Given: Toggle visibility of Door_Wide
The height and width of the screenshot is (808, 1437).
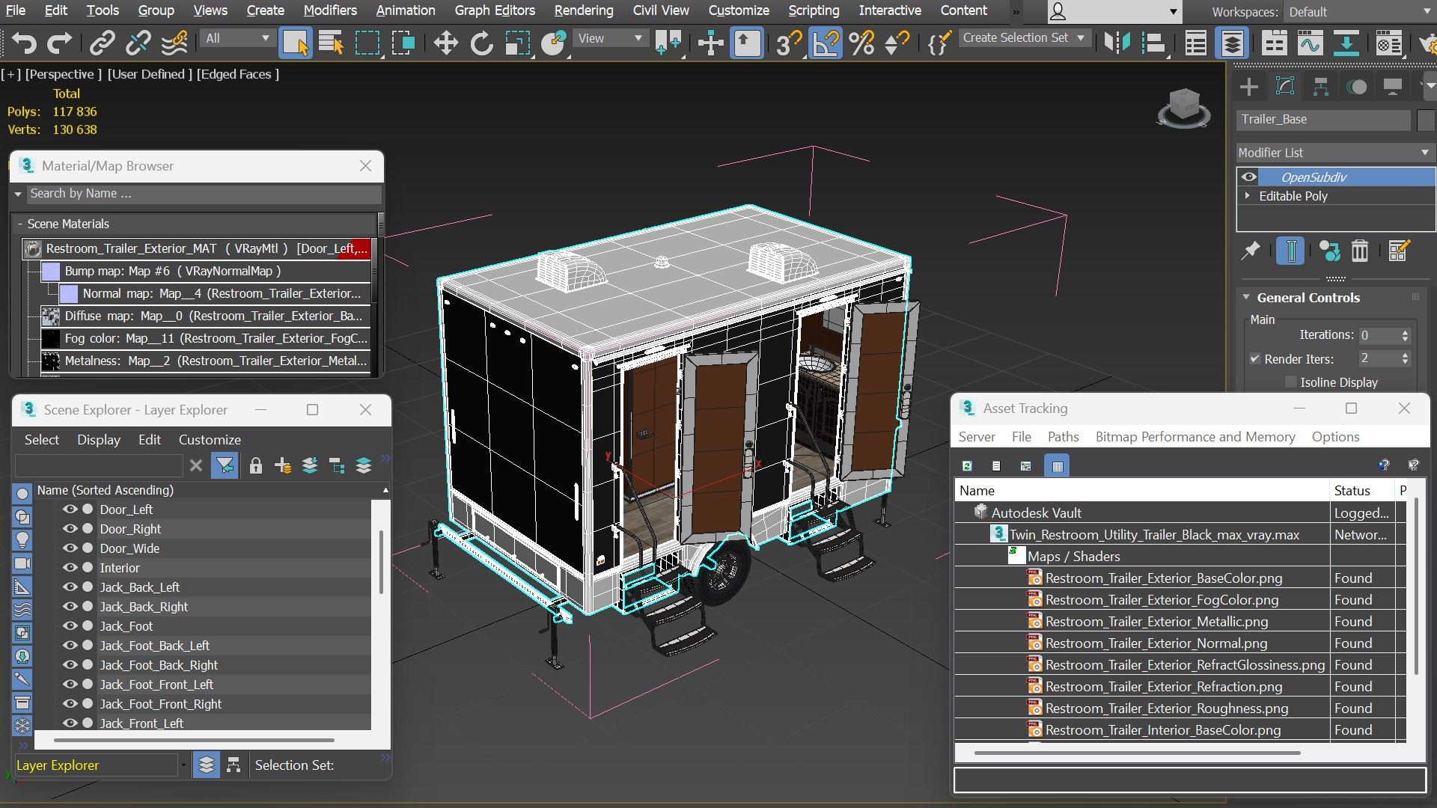Looking at the screenshot, I should click(x=70, y=548).
